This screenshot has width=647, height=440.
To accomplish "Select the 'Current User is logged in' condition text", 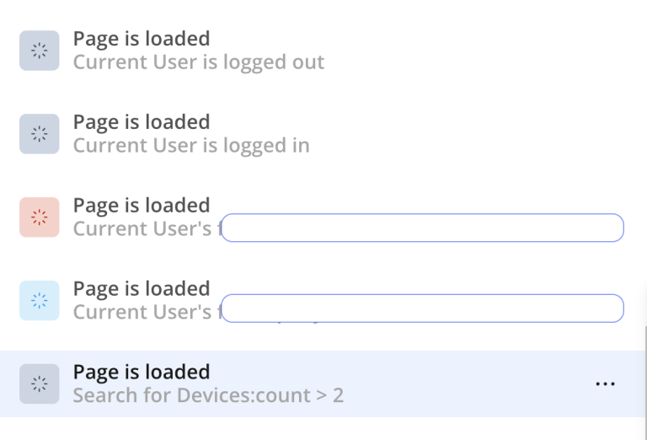I will click(x=191, y=146).
